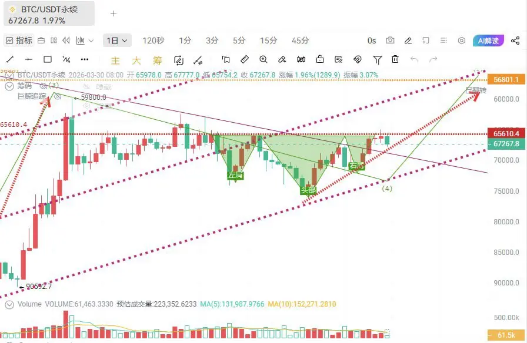Click the 左肩 pattern label
This screenshot has width=527, height=343.
click(x=235, y=175)
